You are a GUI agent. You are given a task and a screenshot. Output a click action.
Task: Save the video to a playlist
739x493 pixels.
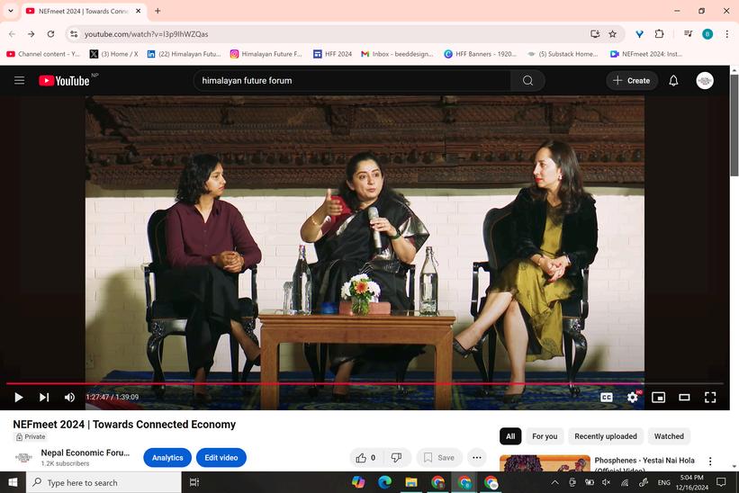(x=439, y=457)
